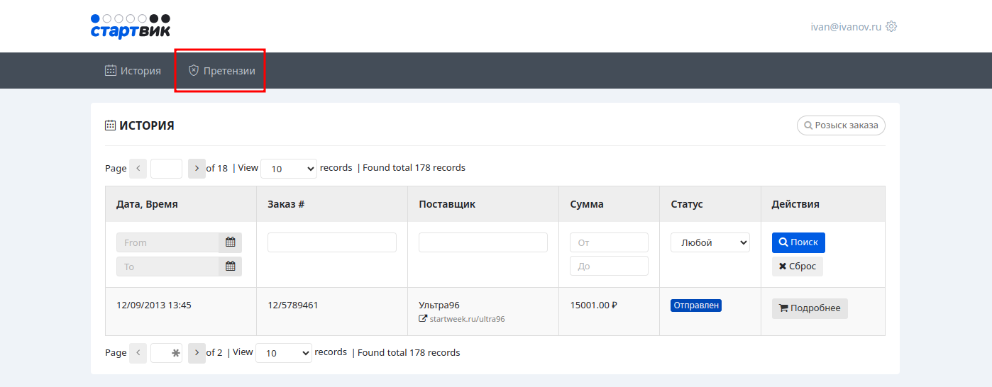The height and width of the screenshot is (387, 992).
Task: Click the Розыск заказа search button
Action: pyautogui.click(x=841, y=125)
